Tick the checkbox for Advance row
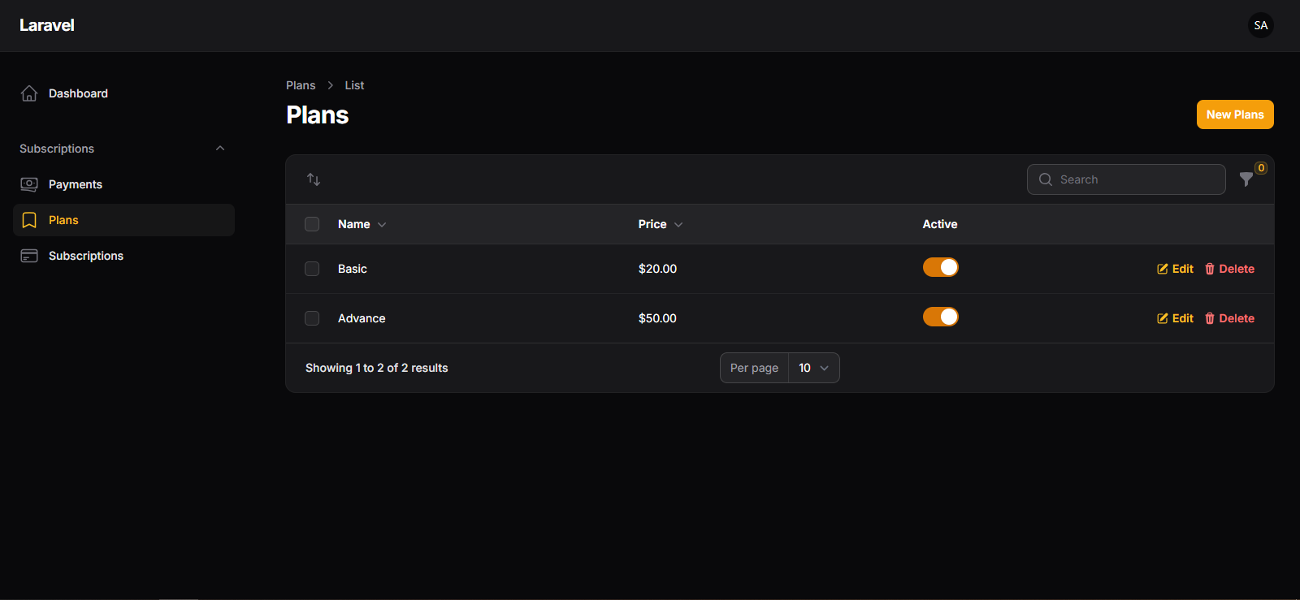1300x600 pixels. 312,318
